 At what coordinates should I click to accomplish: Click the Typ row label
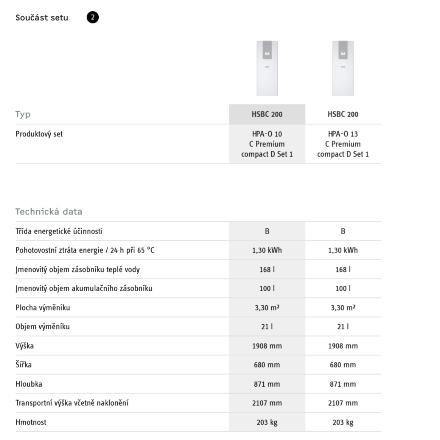pyautogui.click(x=23, y=114)
